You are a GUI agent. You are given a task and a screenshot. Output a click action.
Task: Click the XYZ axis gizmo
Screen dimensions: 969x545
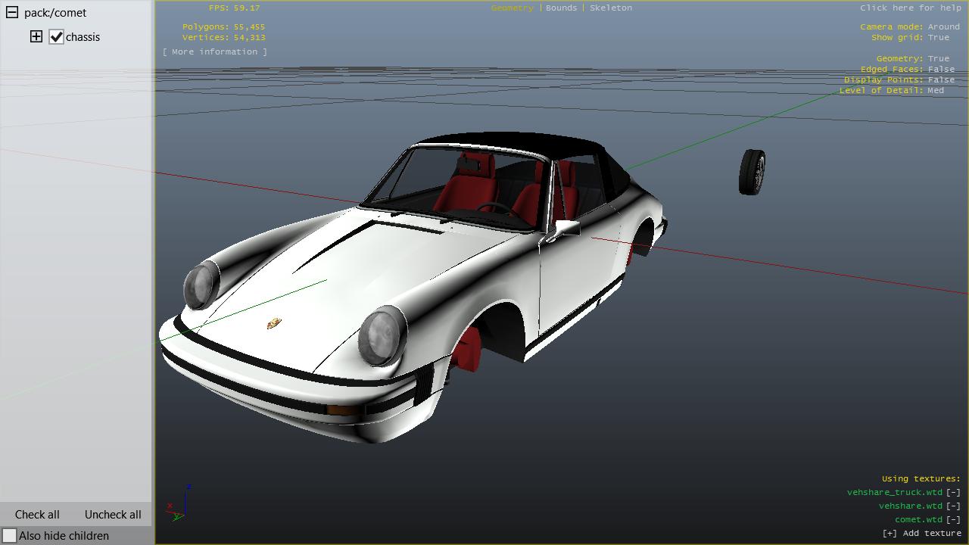pyautogui.click(x=179, y=505)
